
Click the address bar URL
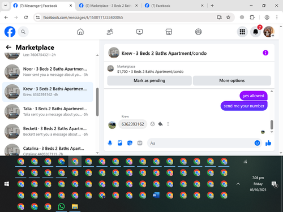click(x=83, y=18)
